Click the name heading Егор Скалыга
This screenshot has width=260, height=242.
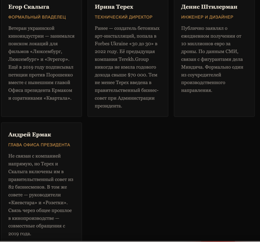(x=29, y=7)
